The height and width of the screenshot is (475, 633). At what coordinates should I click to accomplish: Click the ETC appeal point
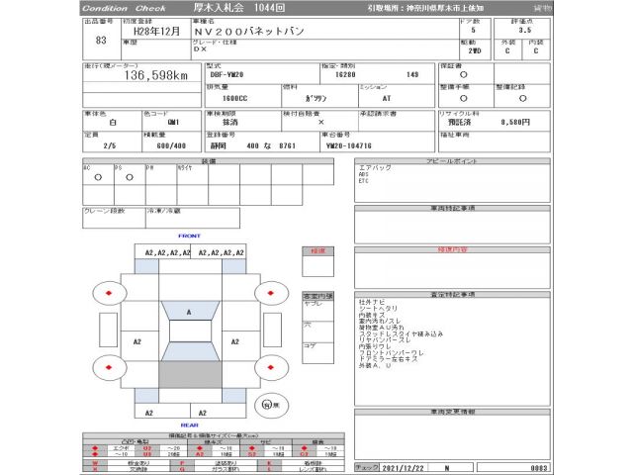tap(363, 181)
